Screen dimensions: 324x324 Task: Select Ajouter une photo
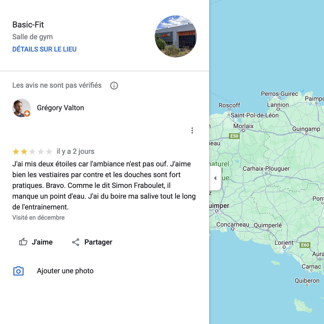(x=65, y=271)
